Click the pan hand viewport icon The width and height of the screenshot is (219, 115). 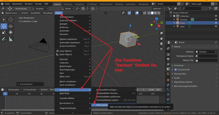[x=161, y=38]
